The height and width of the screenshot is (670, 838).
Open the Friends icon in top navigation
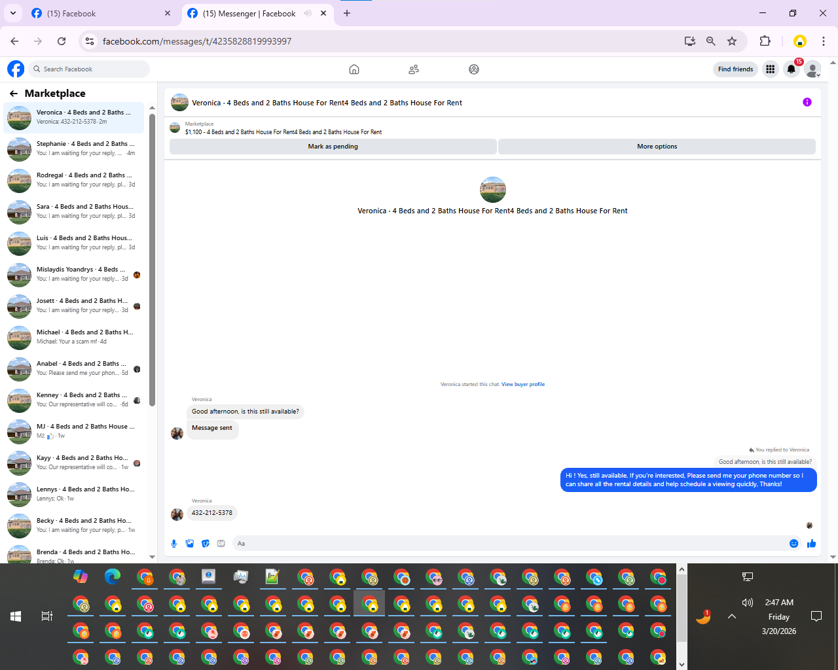coord(414,69)
